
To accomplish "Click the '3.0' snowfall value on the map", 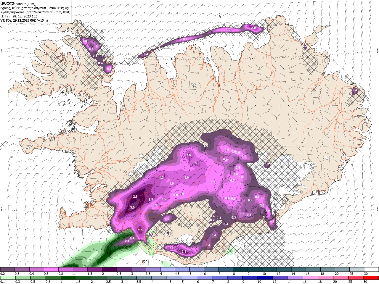I will click(132, 208).
